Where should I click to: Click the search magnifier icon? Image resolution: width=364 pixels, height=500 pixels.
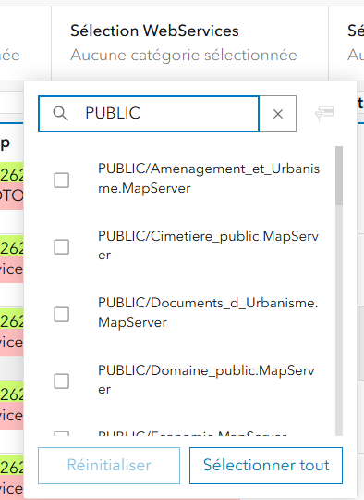(60, 114)
